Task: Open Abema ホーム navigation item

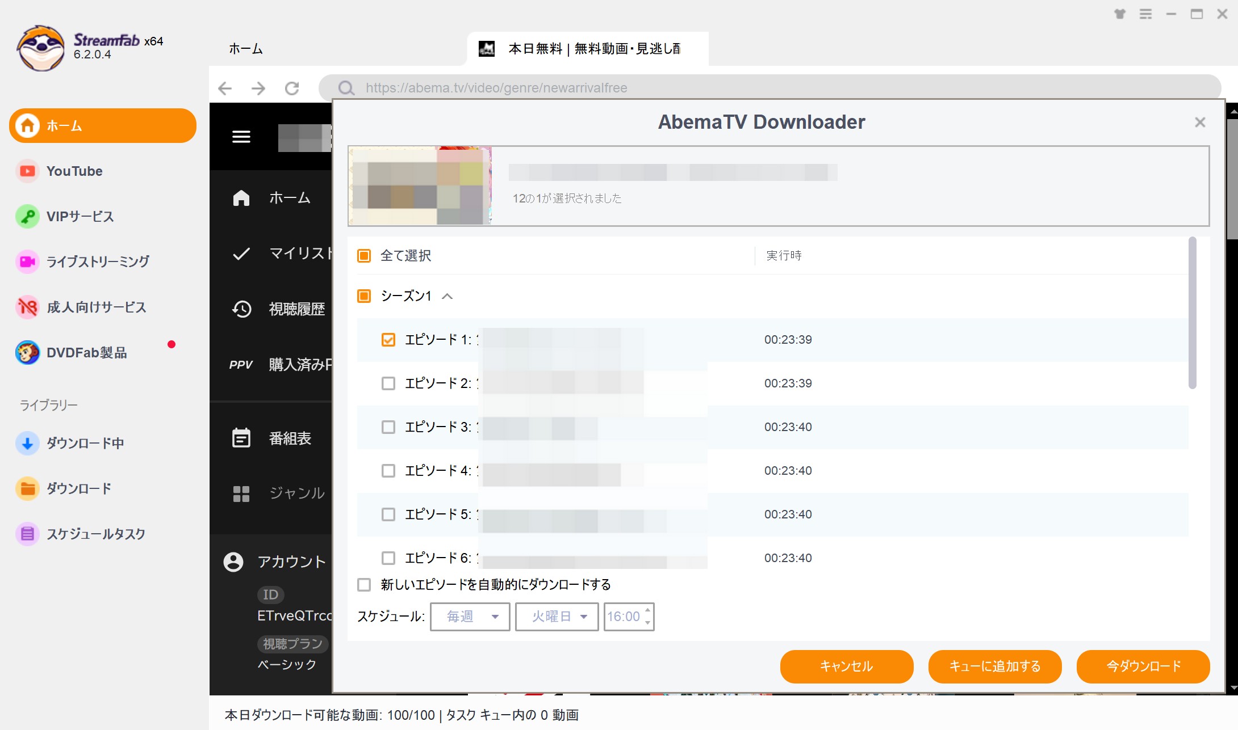Action: [x=271, y=197]
